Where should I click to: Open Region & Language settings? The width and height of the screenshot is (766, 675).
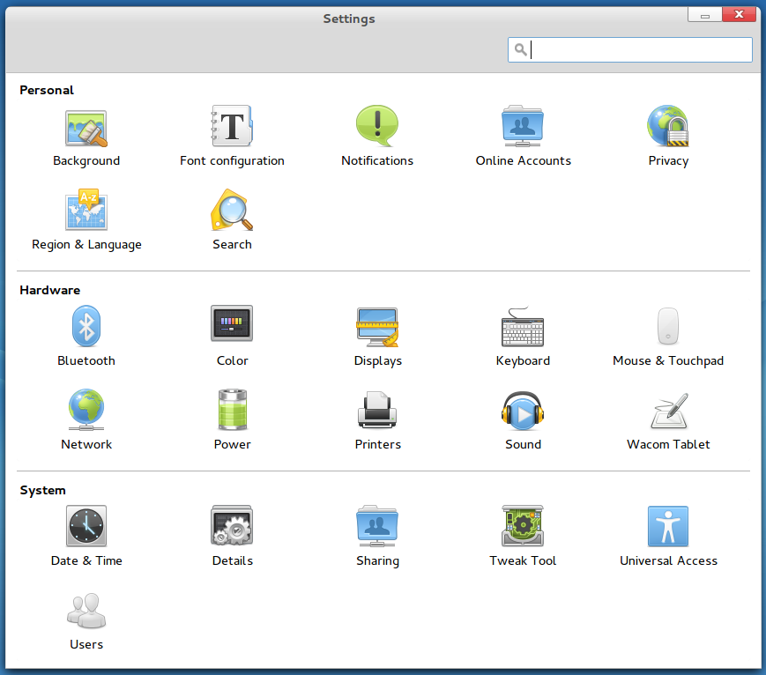coord(86,218)
